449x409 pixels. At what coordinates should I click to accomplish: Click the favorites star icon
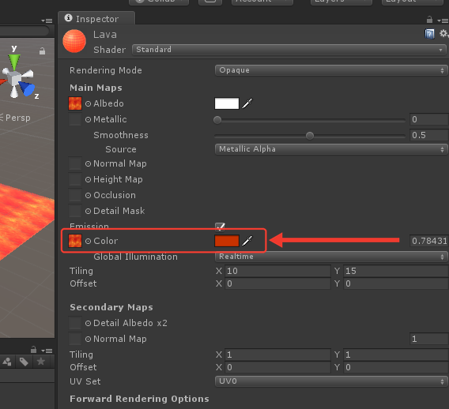tap(41, 362)
